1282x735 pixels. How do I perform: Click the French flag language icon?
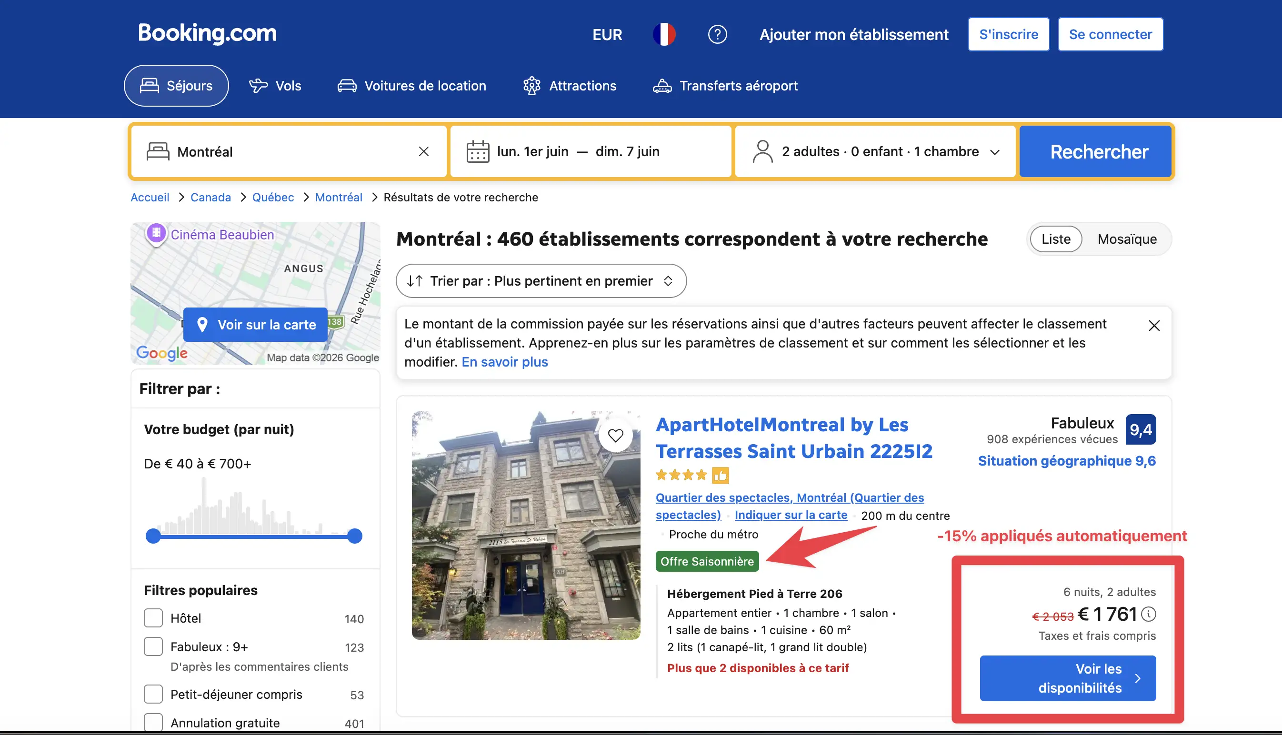click(664, 34)
